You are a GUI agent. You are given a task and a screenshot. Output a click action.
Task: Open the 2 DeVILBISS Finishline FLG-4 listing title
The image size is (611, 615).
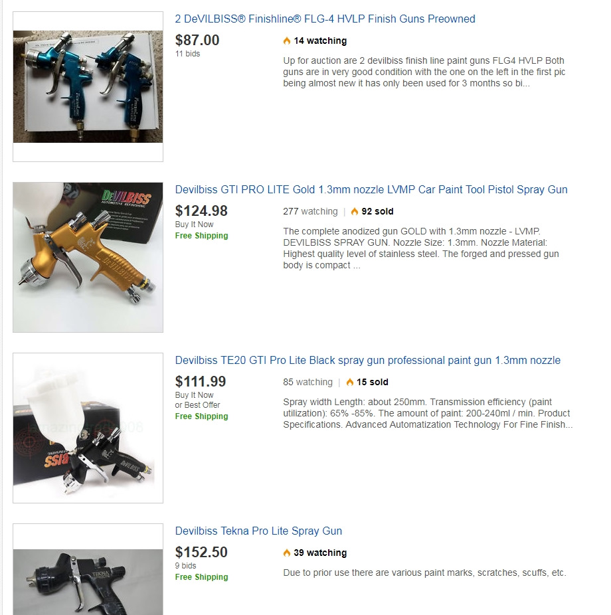point(325,19)
